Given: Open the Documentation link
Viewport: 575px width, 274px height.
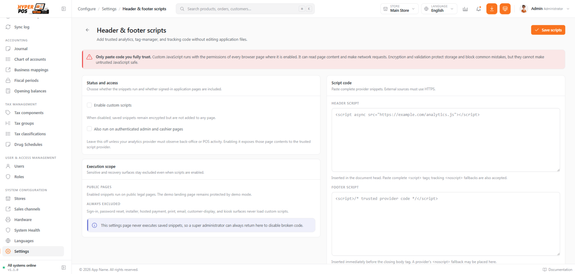Looking at the screenshot, I should click(557, 270).
